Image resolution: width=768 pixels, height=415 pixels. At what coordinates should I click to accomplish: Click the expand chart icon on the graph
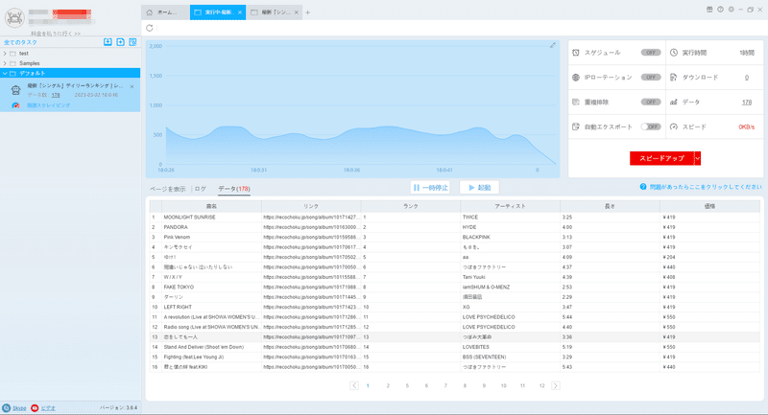click(x=553, y=45)
